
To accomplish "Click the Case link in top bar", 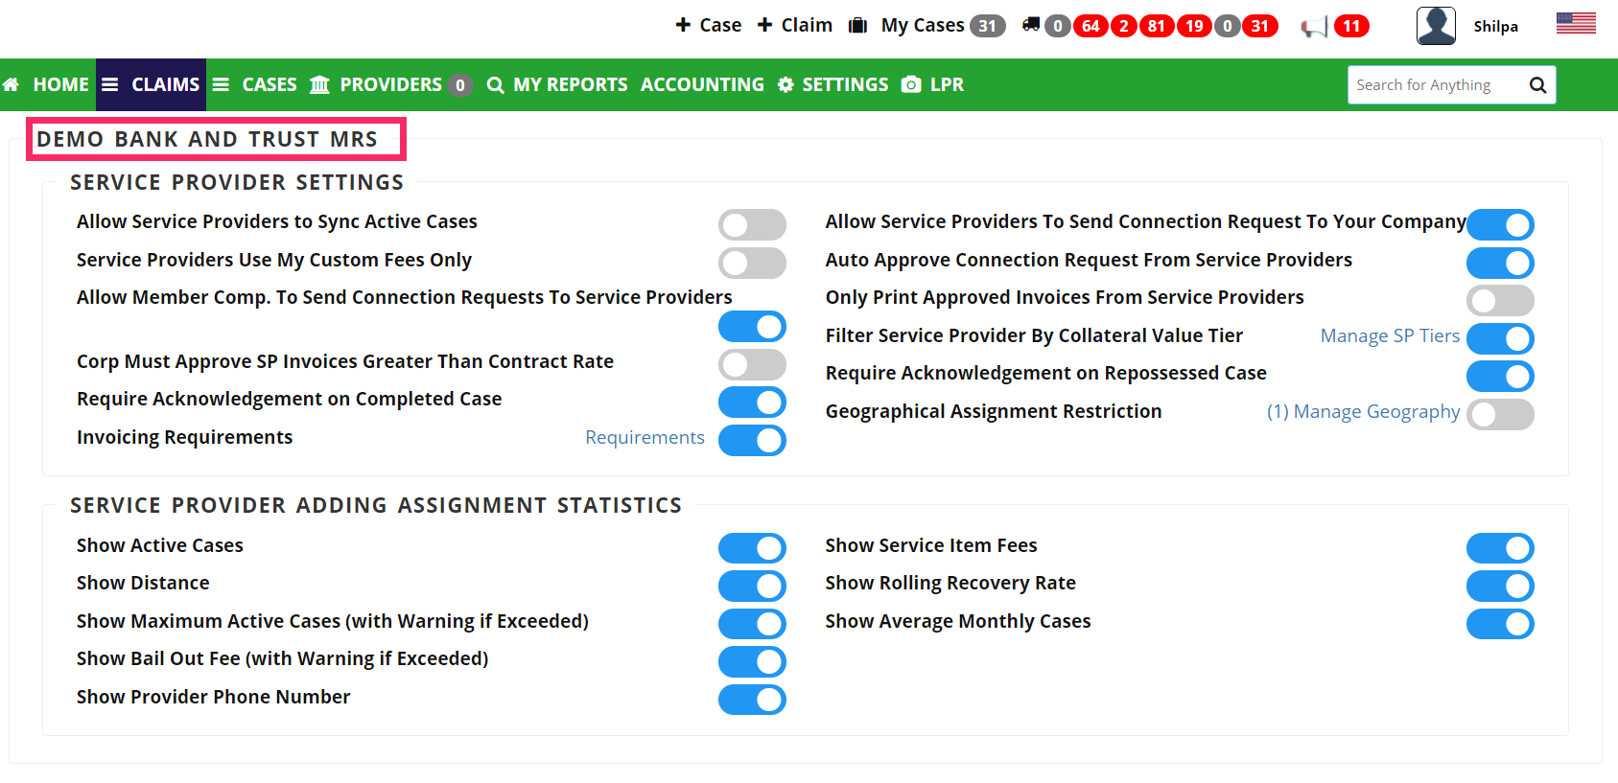I will pyautogui.click(x=720, y=26).
